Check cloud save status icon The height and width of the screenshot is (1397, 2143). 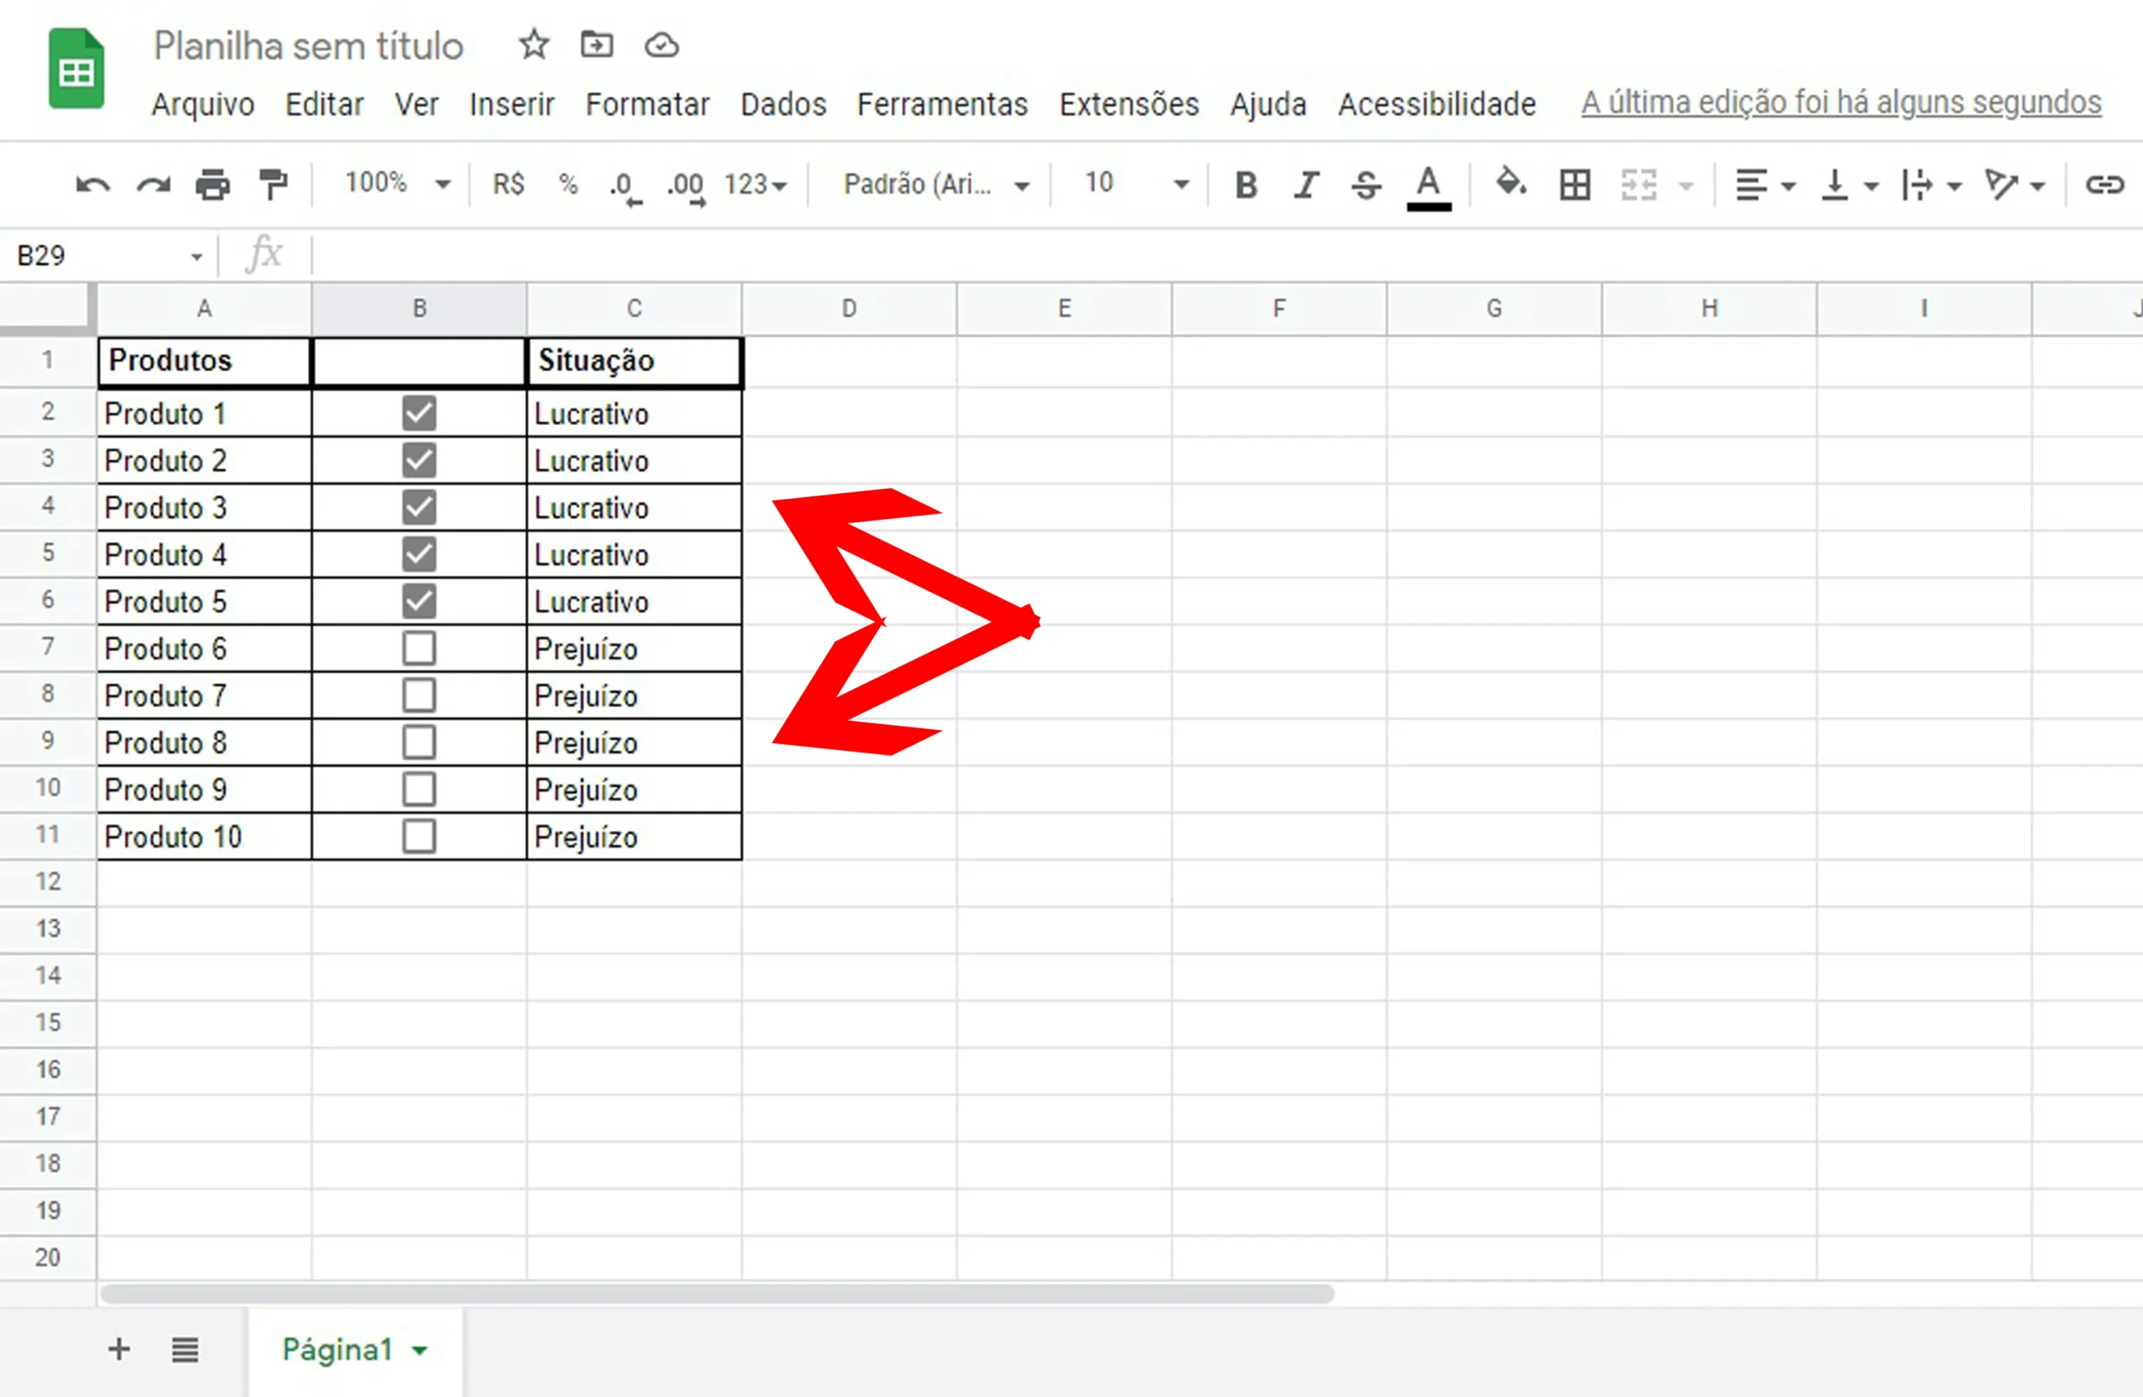[661, 45]
